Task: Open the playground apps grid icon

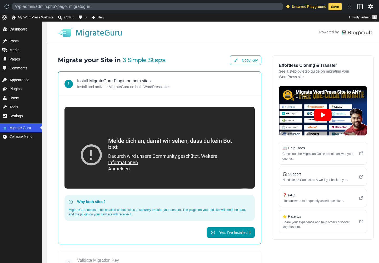Action: click(x=350, y=7)
